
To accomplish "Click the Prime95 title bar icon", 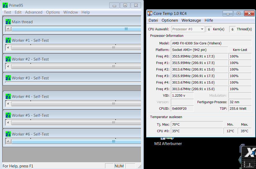I will [5, 5].
